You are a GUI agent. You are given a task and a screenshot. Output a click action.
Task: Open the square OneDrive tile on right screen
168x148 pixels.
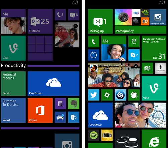click(100, 115)
